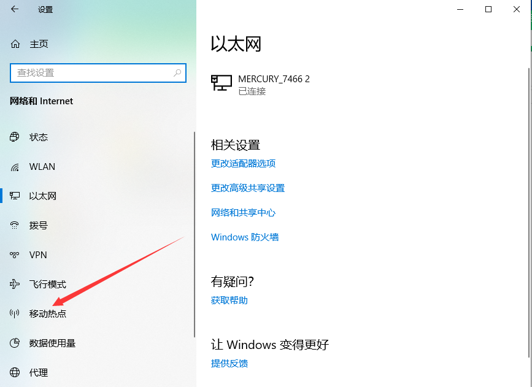The image size is (532, 387).
Task: Select the VPN icon
Action: (x=15, y=255)
